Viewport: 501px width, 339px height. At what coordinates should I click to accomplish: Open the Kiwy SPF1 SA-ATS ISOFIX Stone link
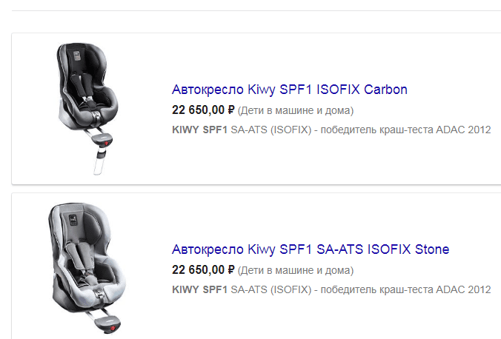pos(310,249)
